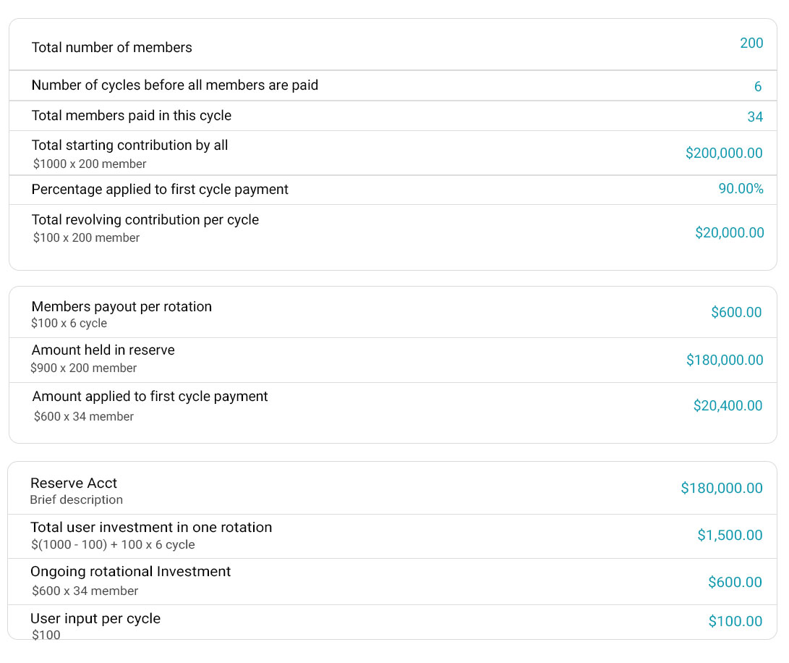Select the $600.00 members payout value
The height and width of the screenshot is (663, 789).
tap(735, 313)
